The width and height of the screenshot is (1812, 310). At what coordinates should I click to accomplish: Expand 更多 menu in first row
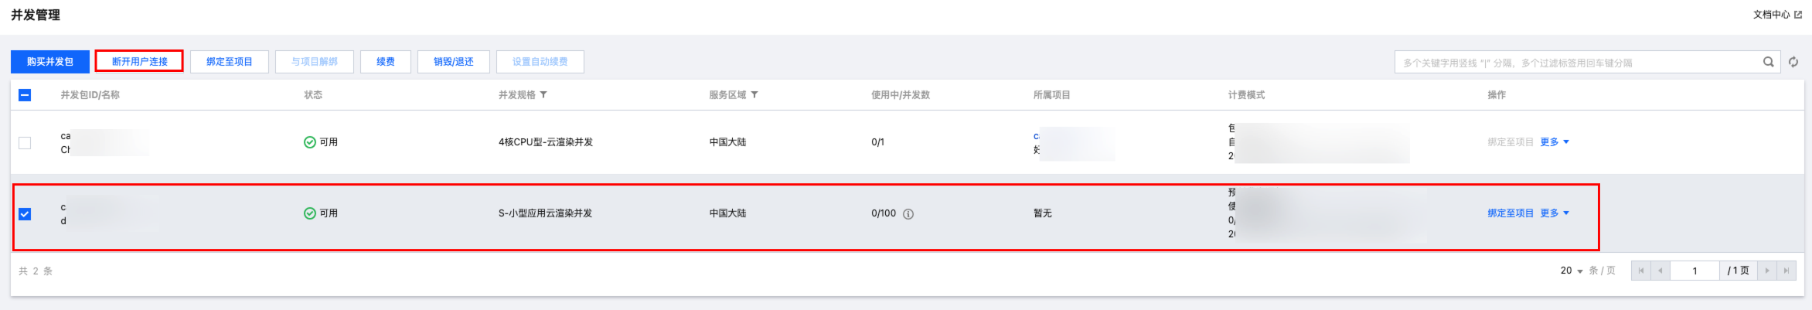click(x=1554, y=142)
